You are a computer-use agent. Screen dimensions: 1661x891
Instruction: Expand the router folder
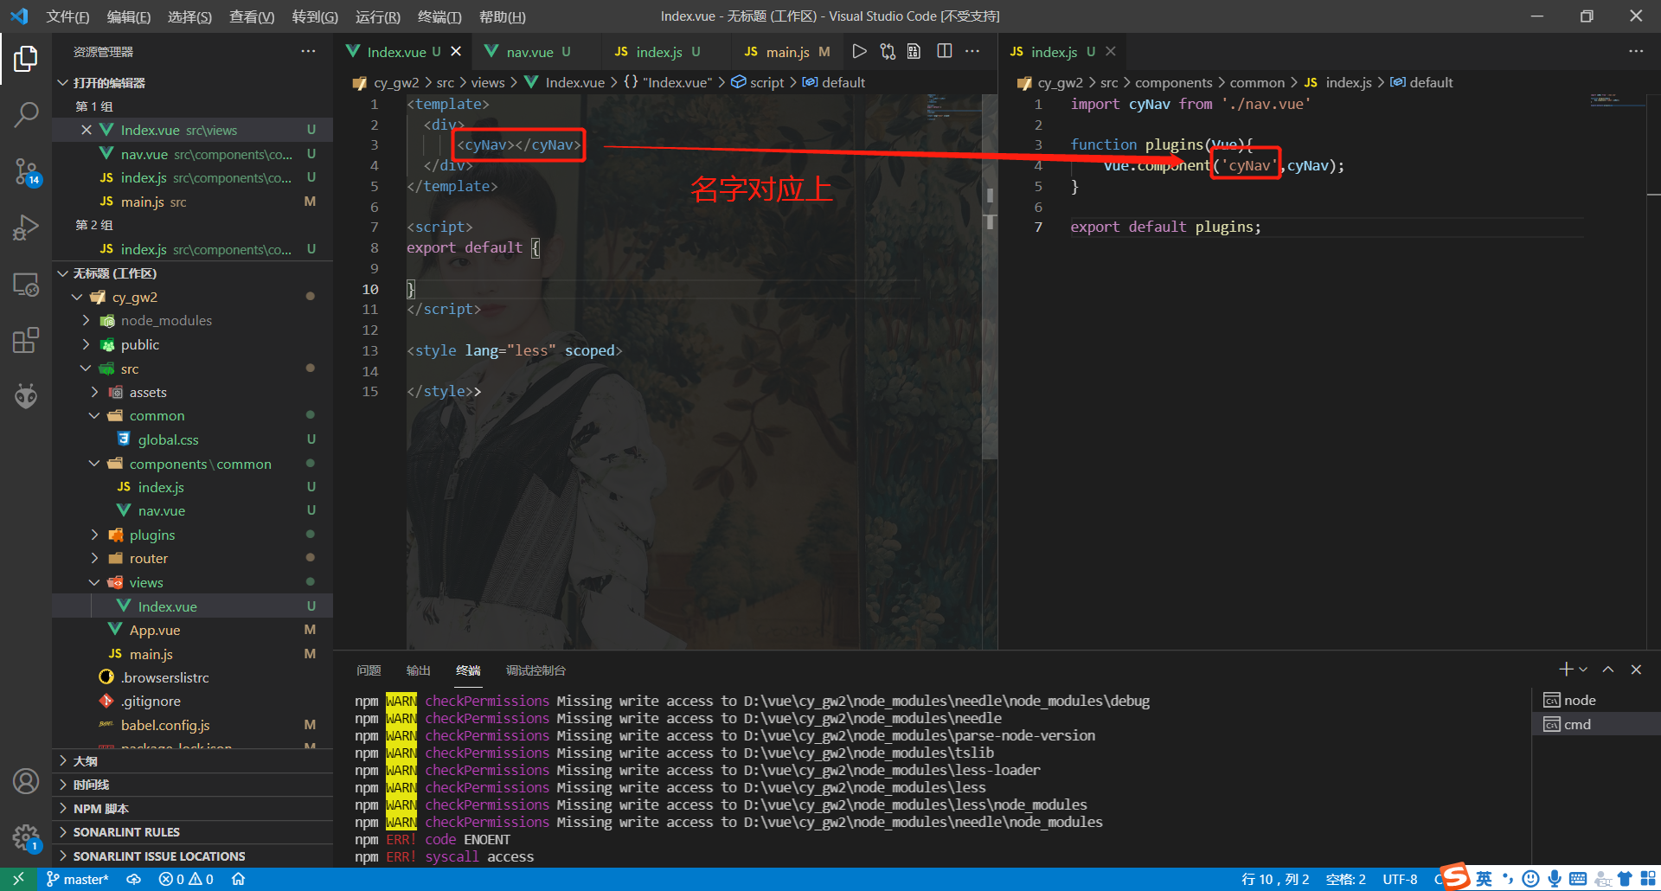[x=94, y=559]
